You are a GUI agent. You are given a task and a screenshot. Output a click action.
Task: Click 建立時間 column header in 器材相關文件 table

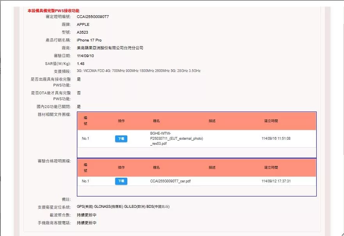271,121
